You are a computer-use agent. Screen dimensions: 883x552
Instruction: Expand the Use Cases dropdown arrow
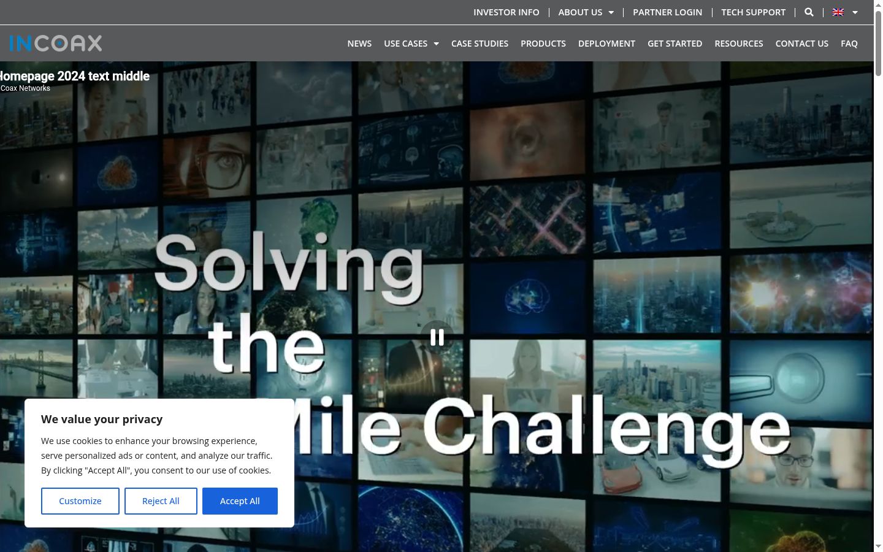436,44
